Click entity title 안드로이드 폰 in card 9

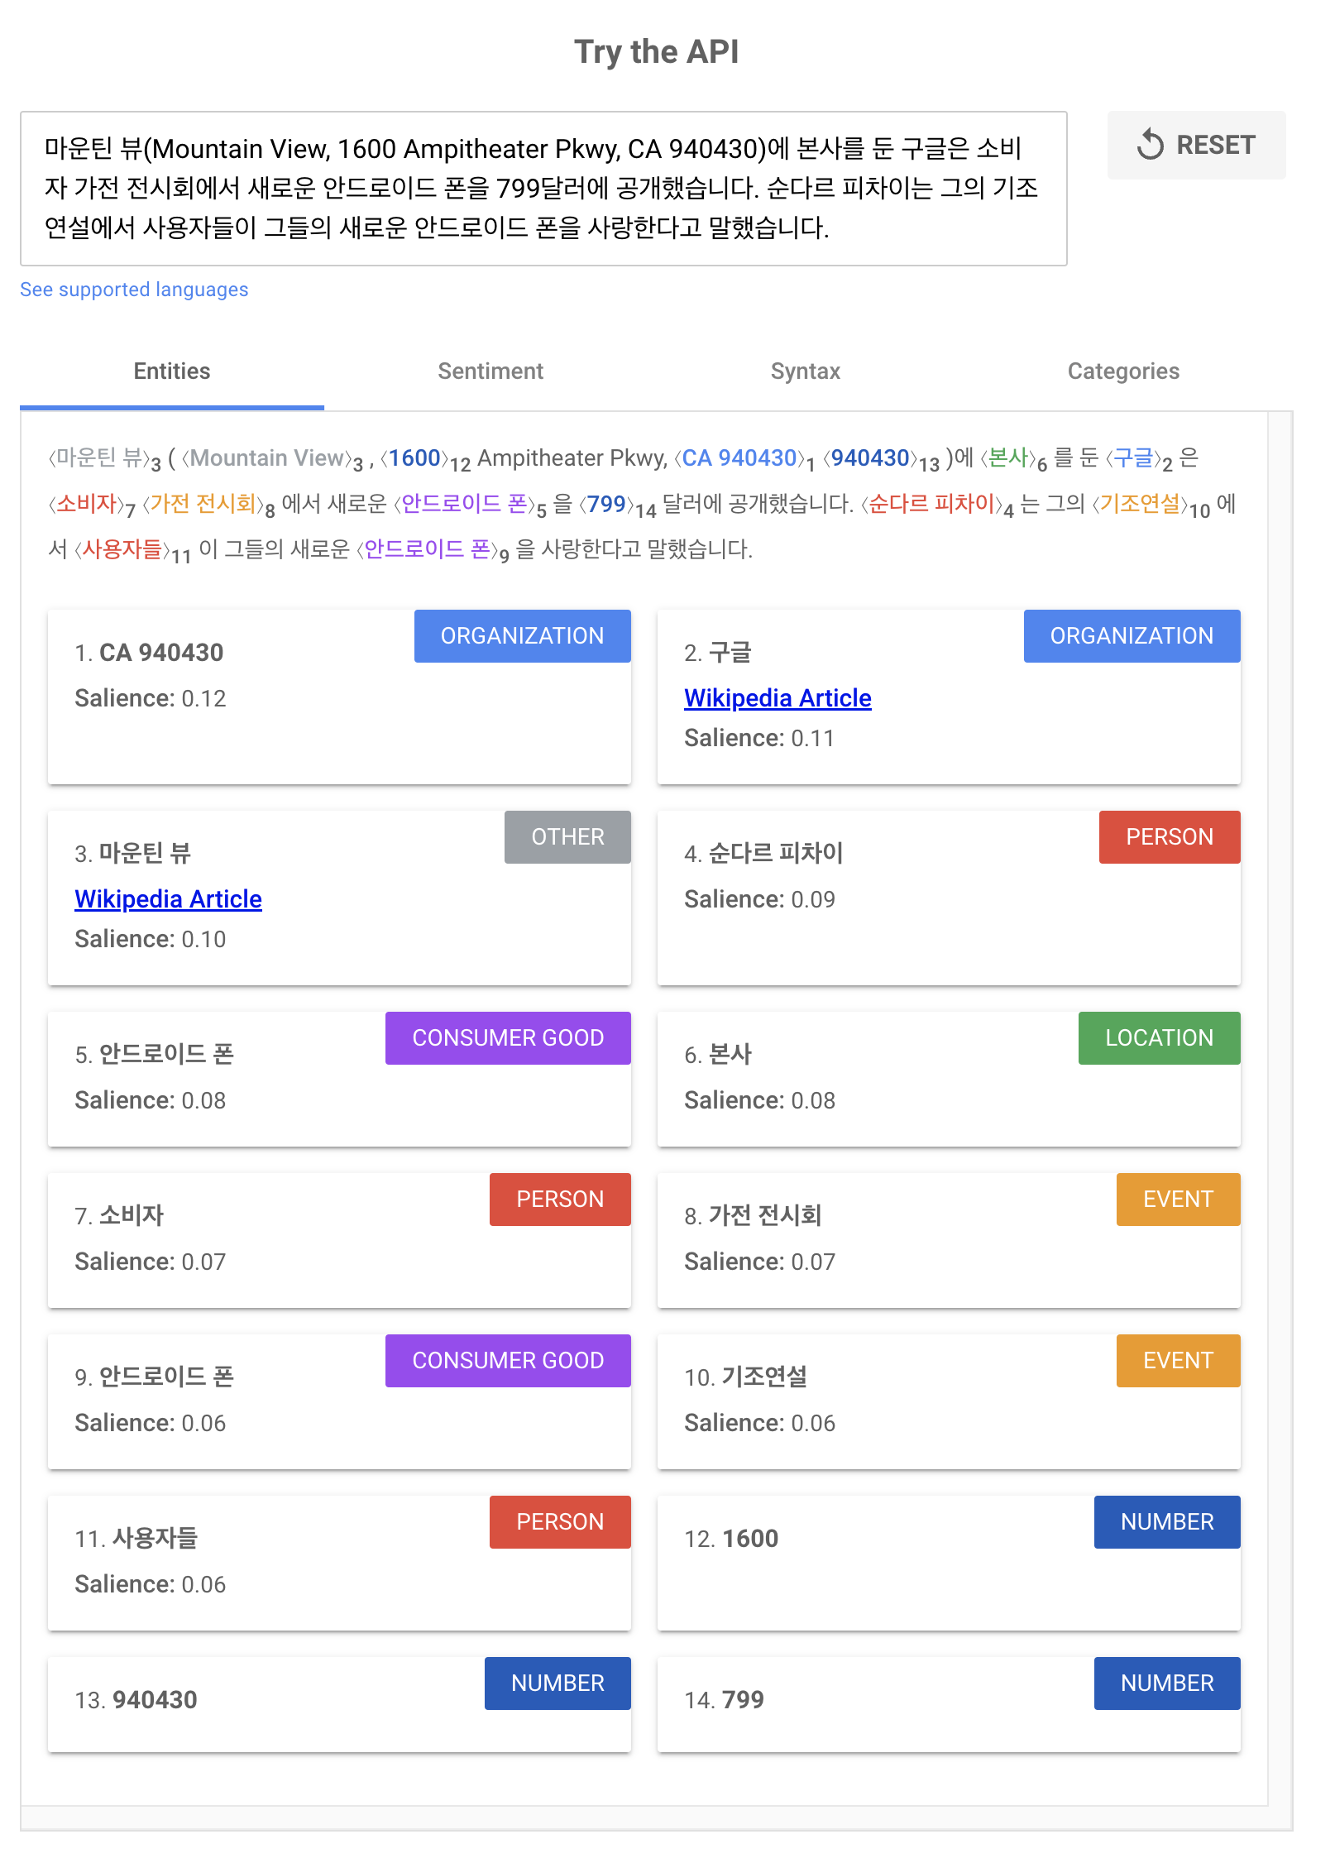coord(167,1377)
